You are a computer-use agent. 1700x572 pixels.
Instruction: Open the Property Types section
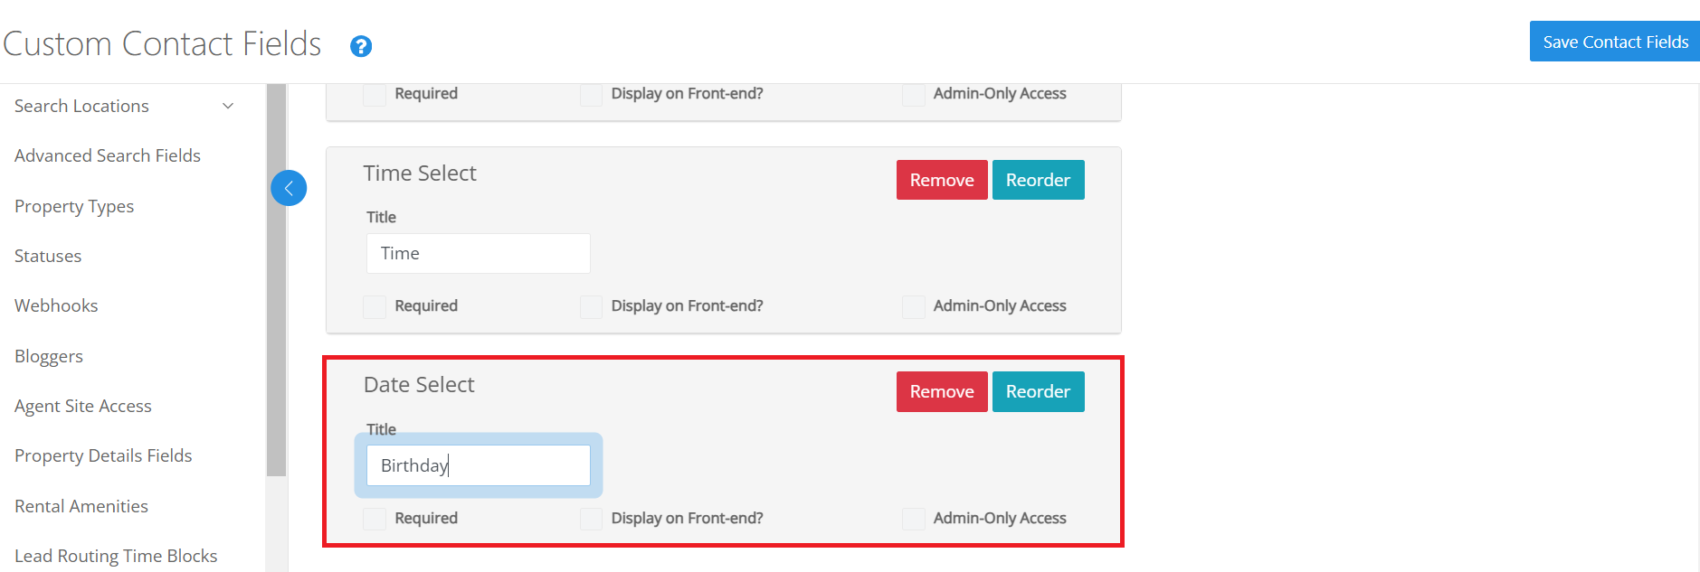coord(73,205)
